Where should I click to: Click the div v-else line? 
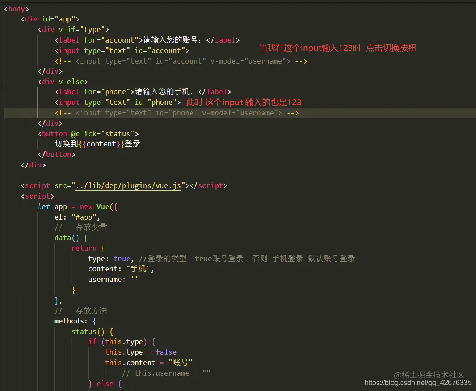pyautogui.click(x=63, y=82)
